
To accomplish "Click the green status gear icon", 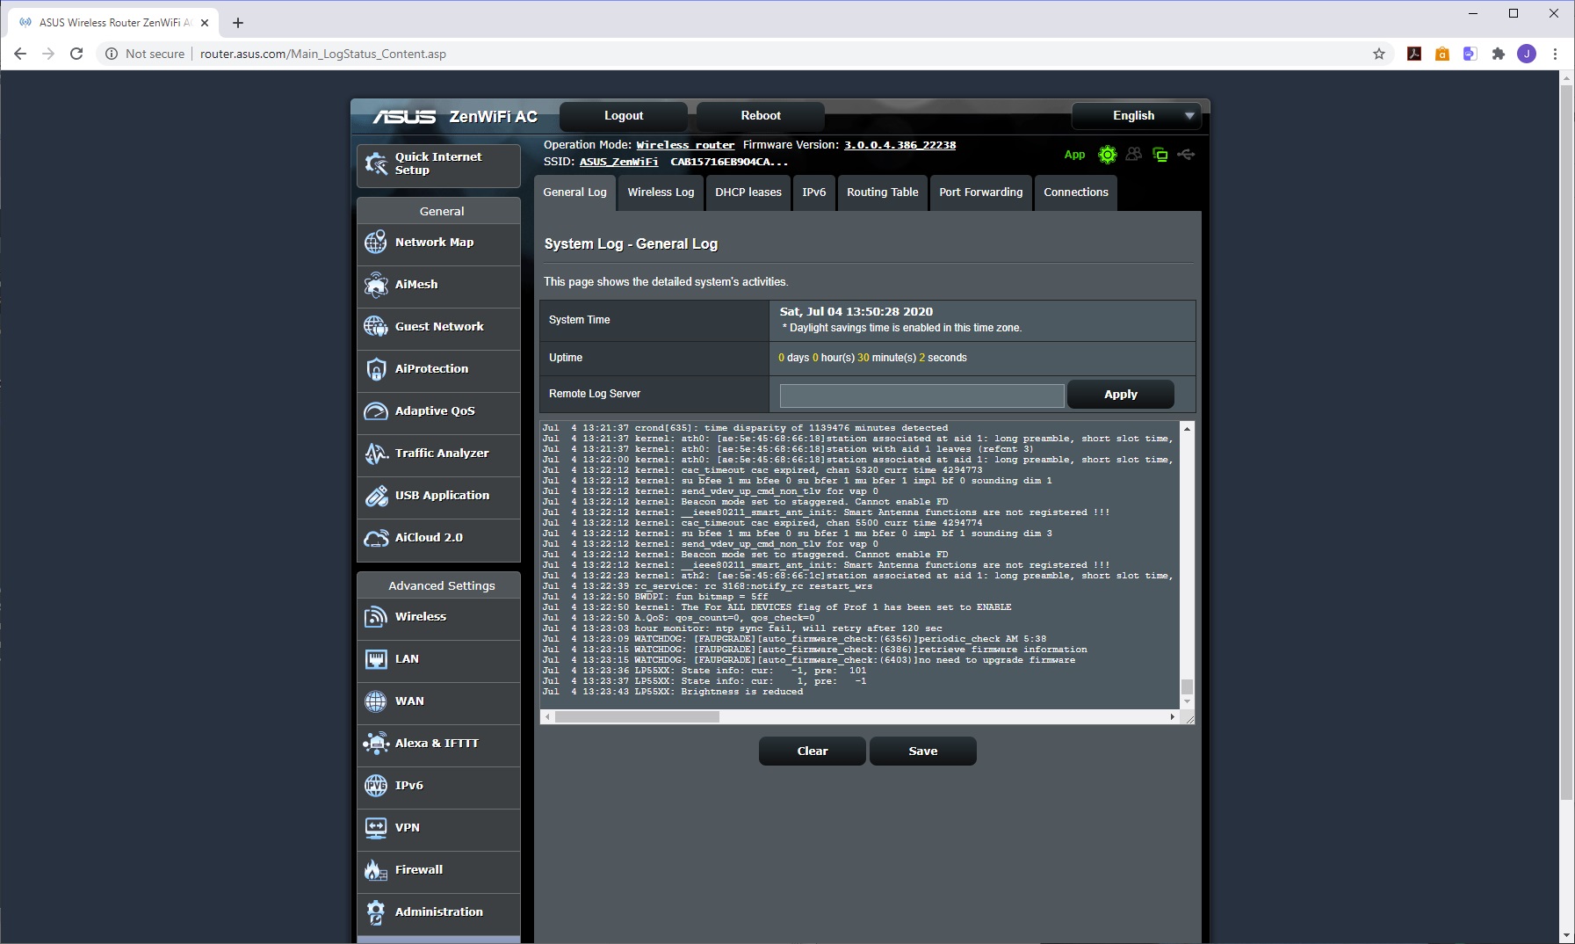I will click(x=1108, y=155).
